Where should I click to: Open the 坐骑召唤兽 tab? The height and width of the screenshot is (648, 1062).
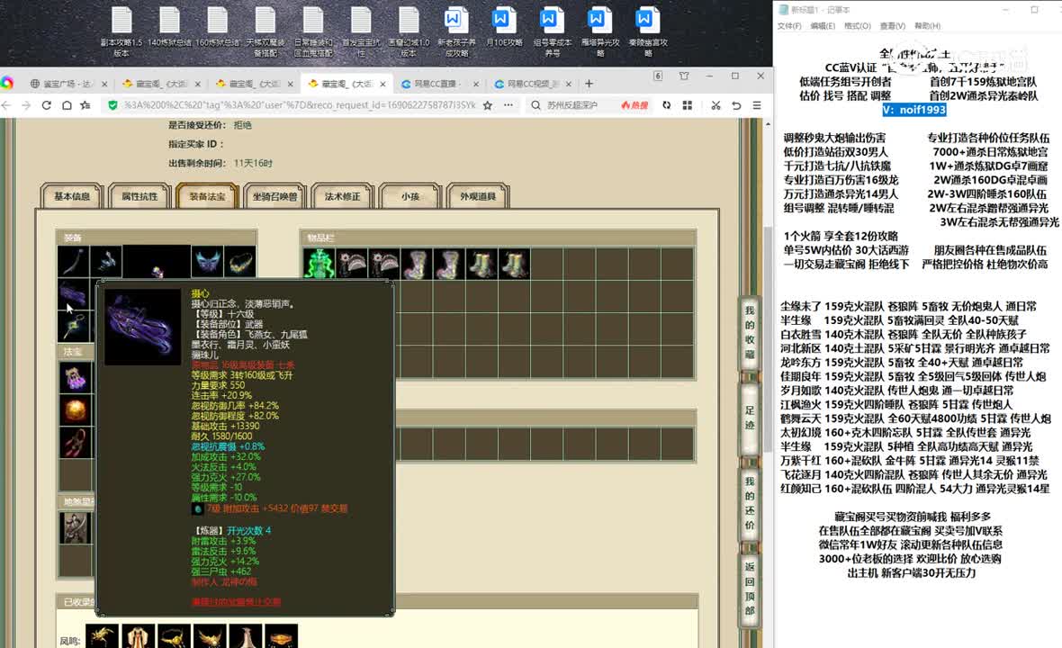coord(275,196)
